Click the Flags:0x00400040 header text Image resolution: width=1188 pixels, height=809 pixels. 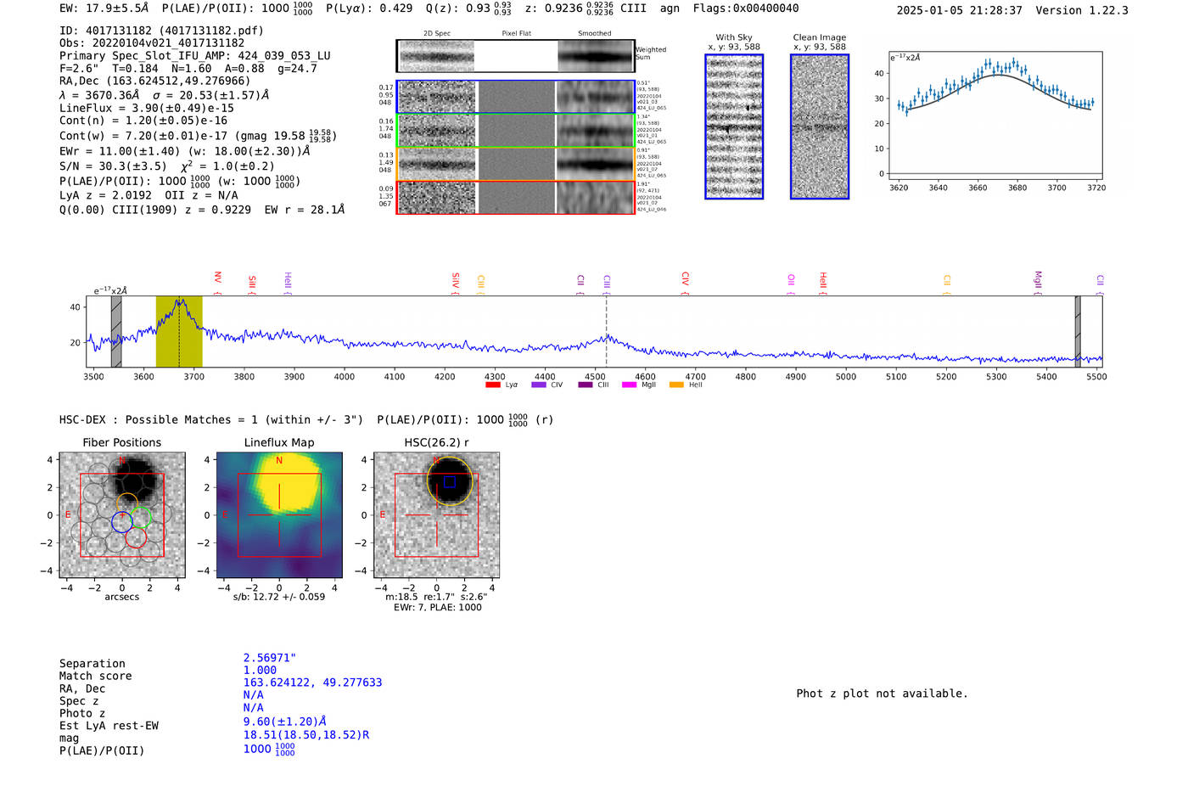746,8
